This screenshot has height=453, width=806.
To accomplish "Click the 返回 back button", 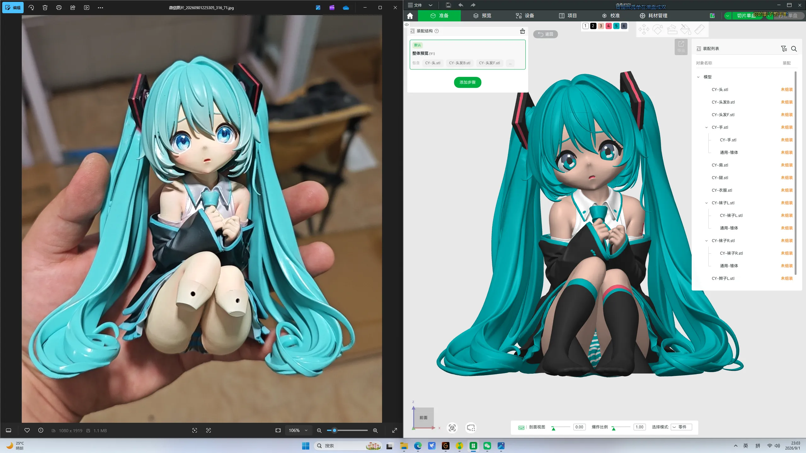I will click(546, 34).
